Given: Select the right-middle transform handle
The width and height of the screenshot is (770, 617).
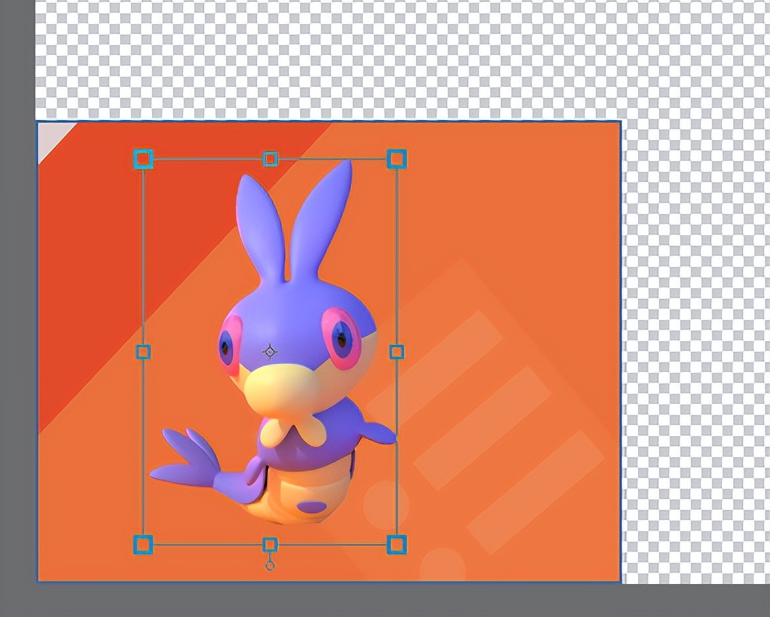Looking at the screenshot, I should (x=396, y=352).
